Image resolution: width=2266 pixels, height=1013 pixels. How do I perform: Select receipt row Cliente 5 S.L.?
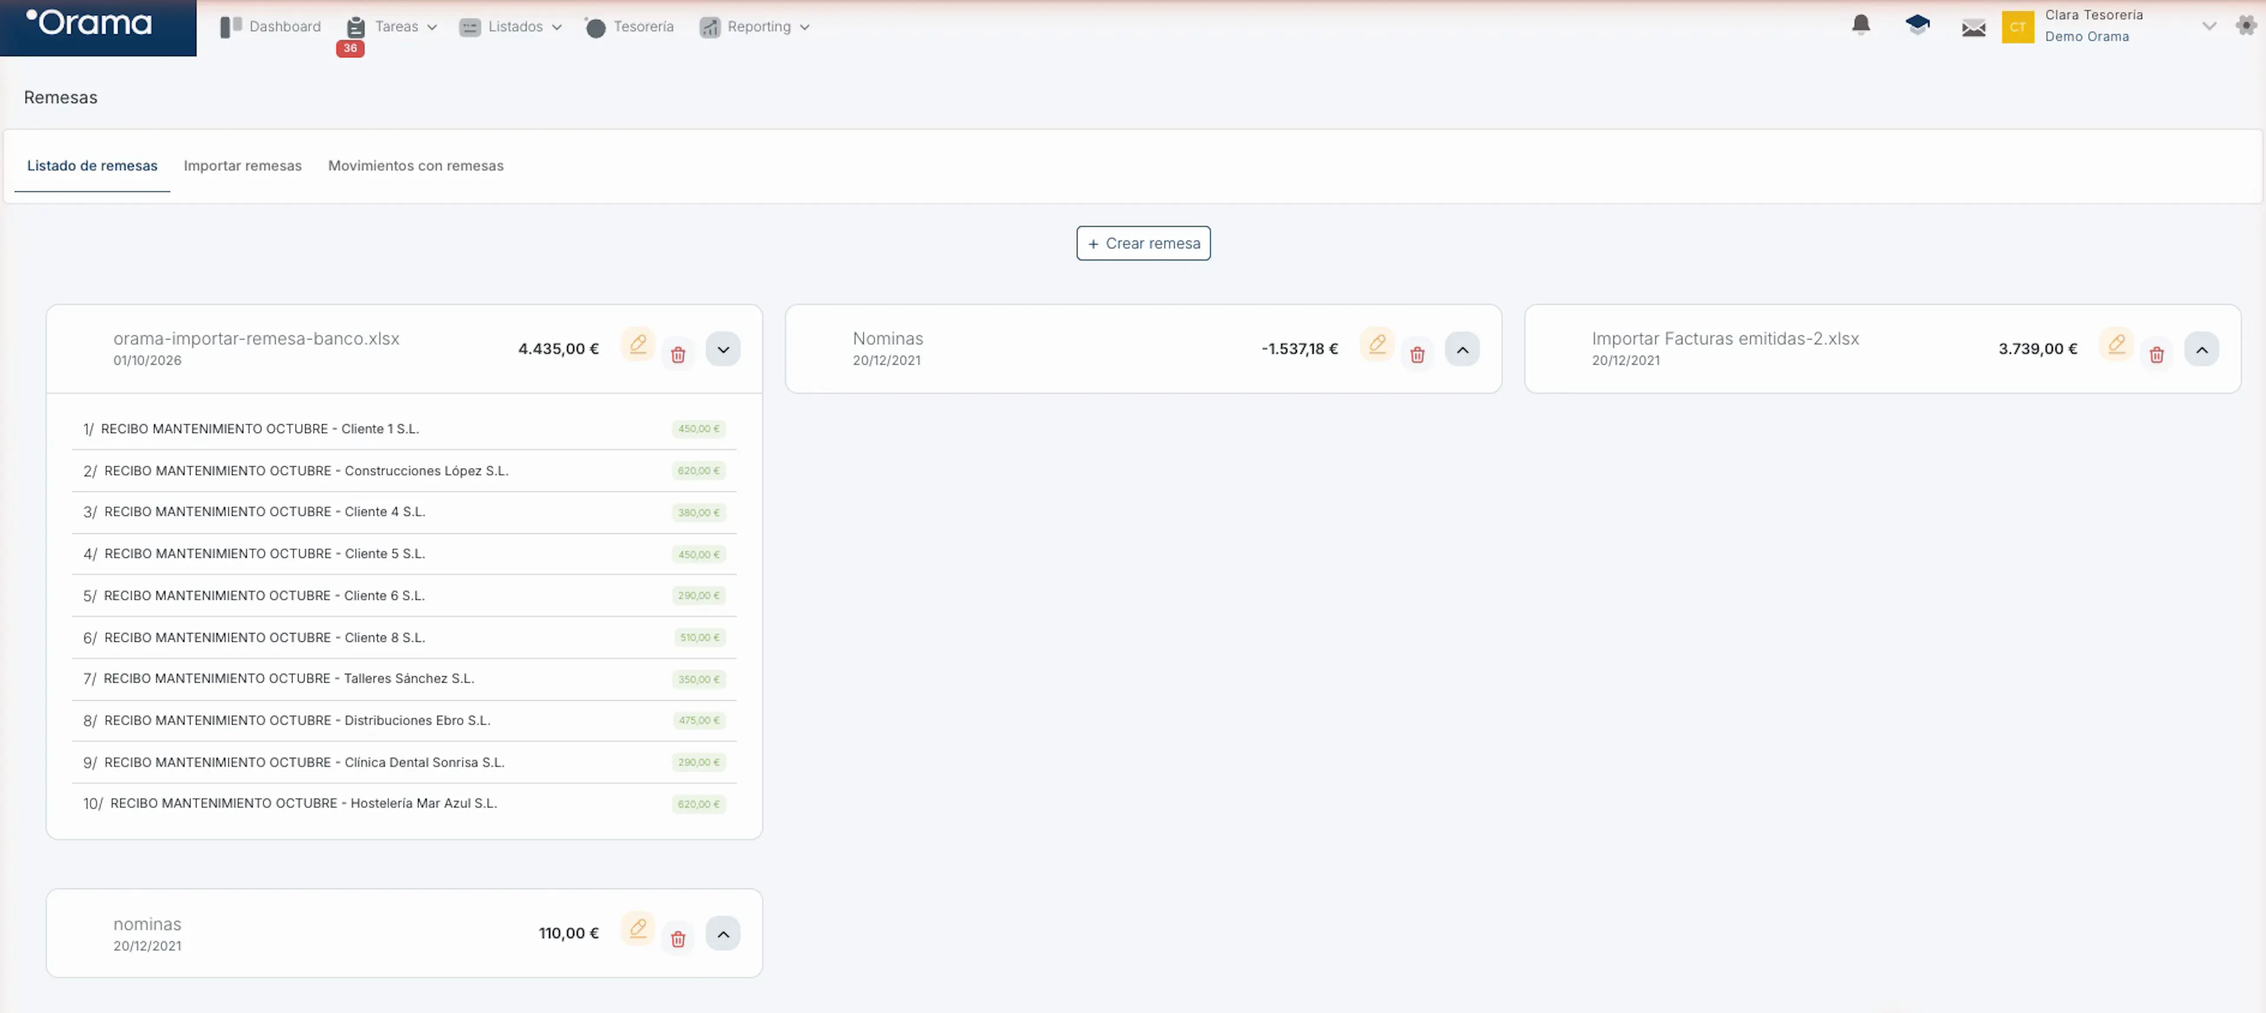[x=404, y=554]
